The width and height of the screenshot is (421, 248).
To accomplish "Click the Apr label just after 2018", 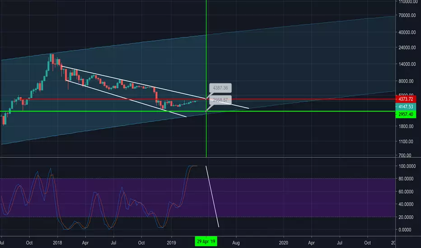I will (x=85, y=243).
